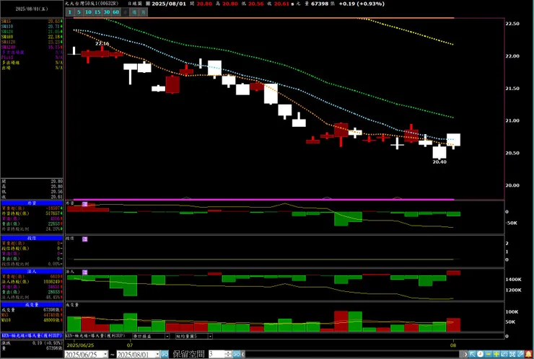
Task: Click the right arrow of the horizontal scrollbar
Action: (465, 355)
